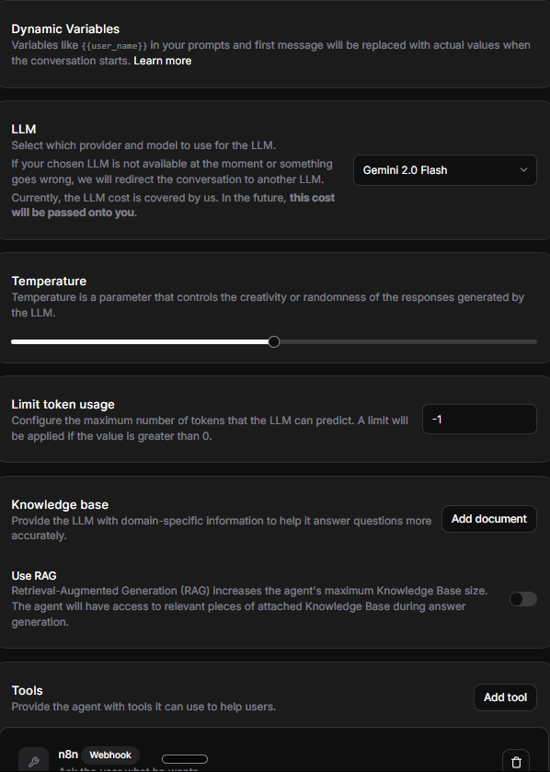Focus the Limit token usage input field
Screen dimensions: 550x772
[x=479, y=419]
